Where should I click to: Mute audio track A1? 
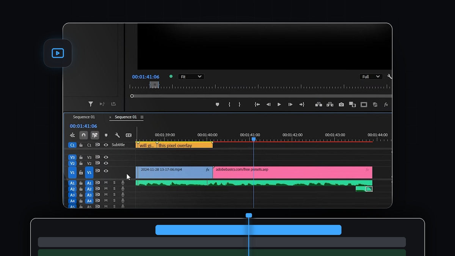pyautogui.click(x=106, y=183)
